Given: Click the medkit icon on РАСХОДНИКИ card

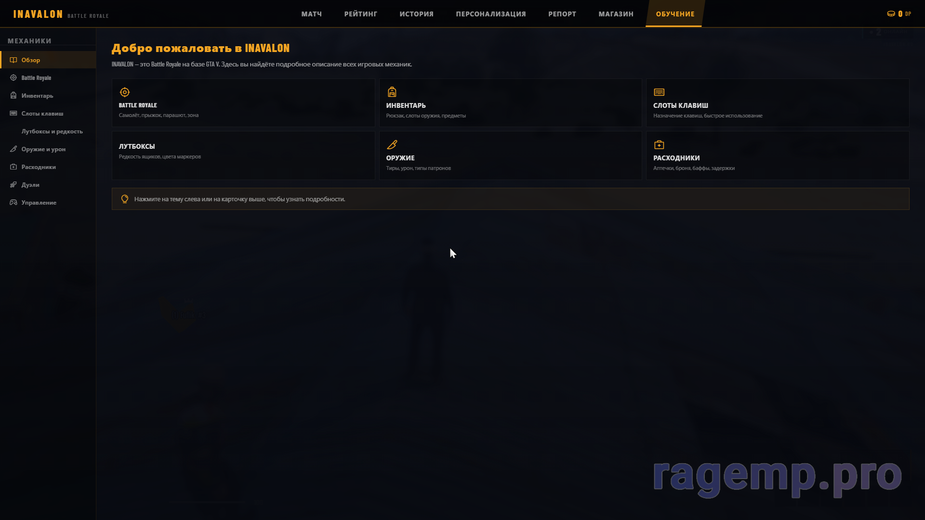Looking at the screenshot, I should (x=659, y=144).
